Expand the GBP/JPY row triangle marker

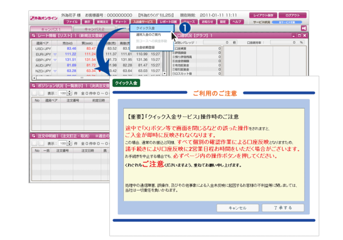[x=55, y=59]
